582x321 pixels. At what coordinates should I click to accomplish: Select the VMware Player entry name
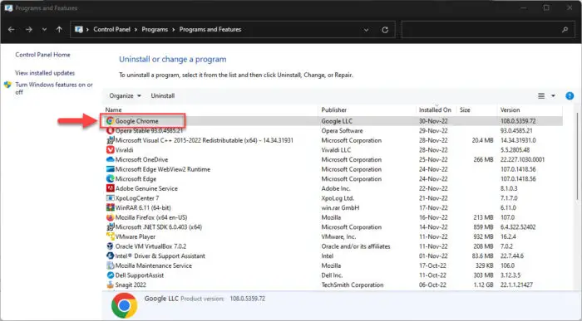pos(136,236)
